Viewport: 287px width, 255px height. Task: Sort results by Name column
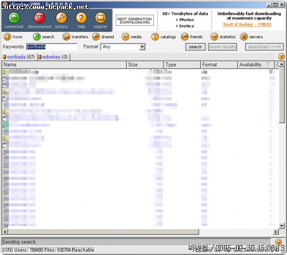point(64,65)
